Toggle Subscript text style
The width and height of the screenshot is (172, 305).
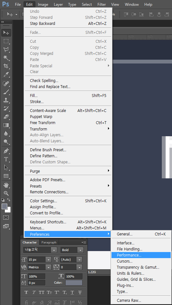point(65,292)
